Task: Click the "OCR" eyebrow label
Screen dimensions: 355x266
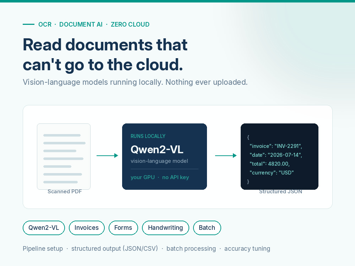Action: [x=45, y=24]
